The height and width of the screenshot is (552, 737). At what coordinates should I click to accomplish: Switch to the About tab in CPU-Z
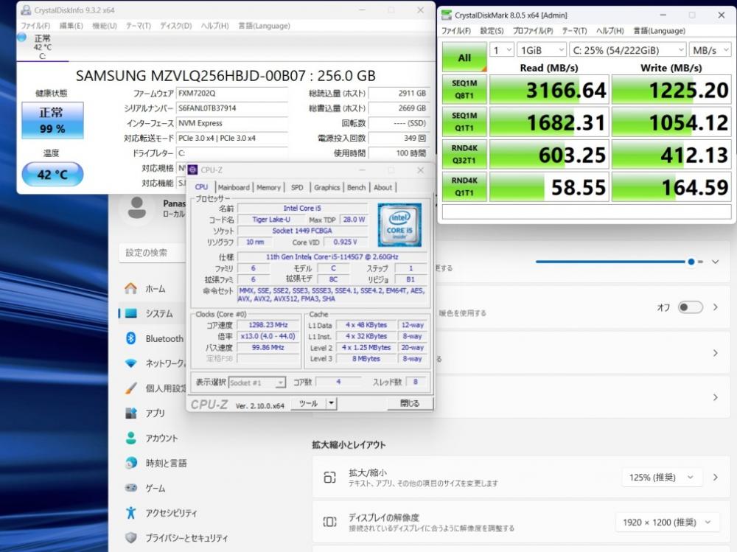[383, 187]
